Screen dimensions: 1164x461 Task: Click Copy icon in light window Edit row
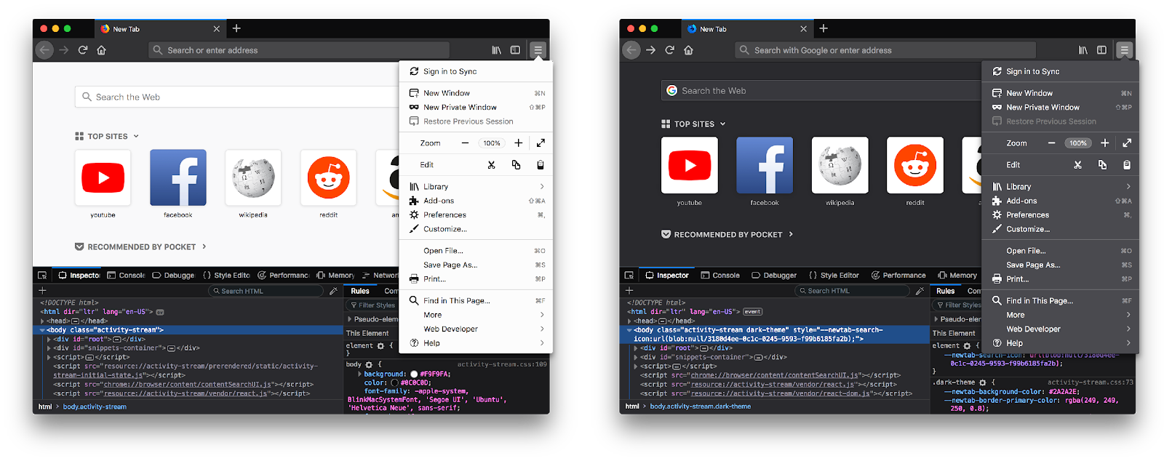(x=516, y=165)
